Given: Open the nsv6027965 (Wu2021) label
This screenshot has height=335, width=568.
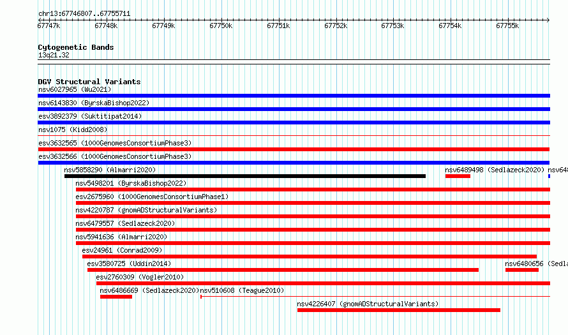Looking at the screenshot, I should coord(75,89).
